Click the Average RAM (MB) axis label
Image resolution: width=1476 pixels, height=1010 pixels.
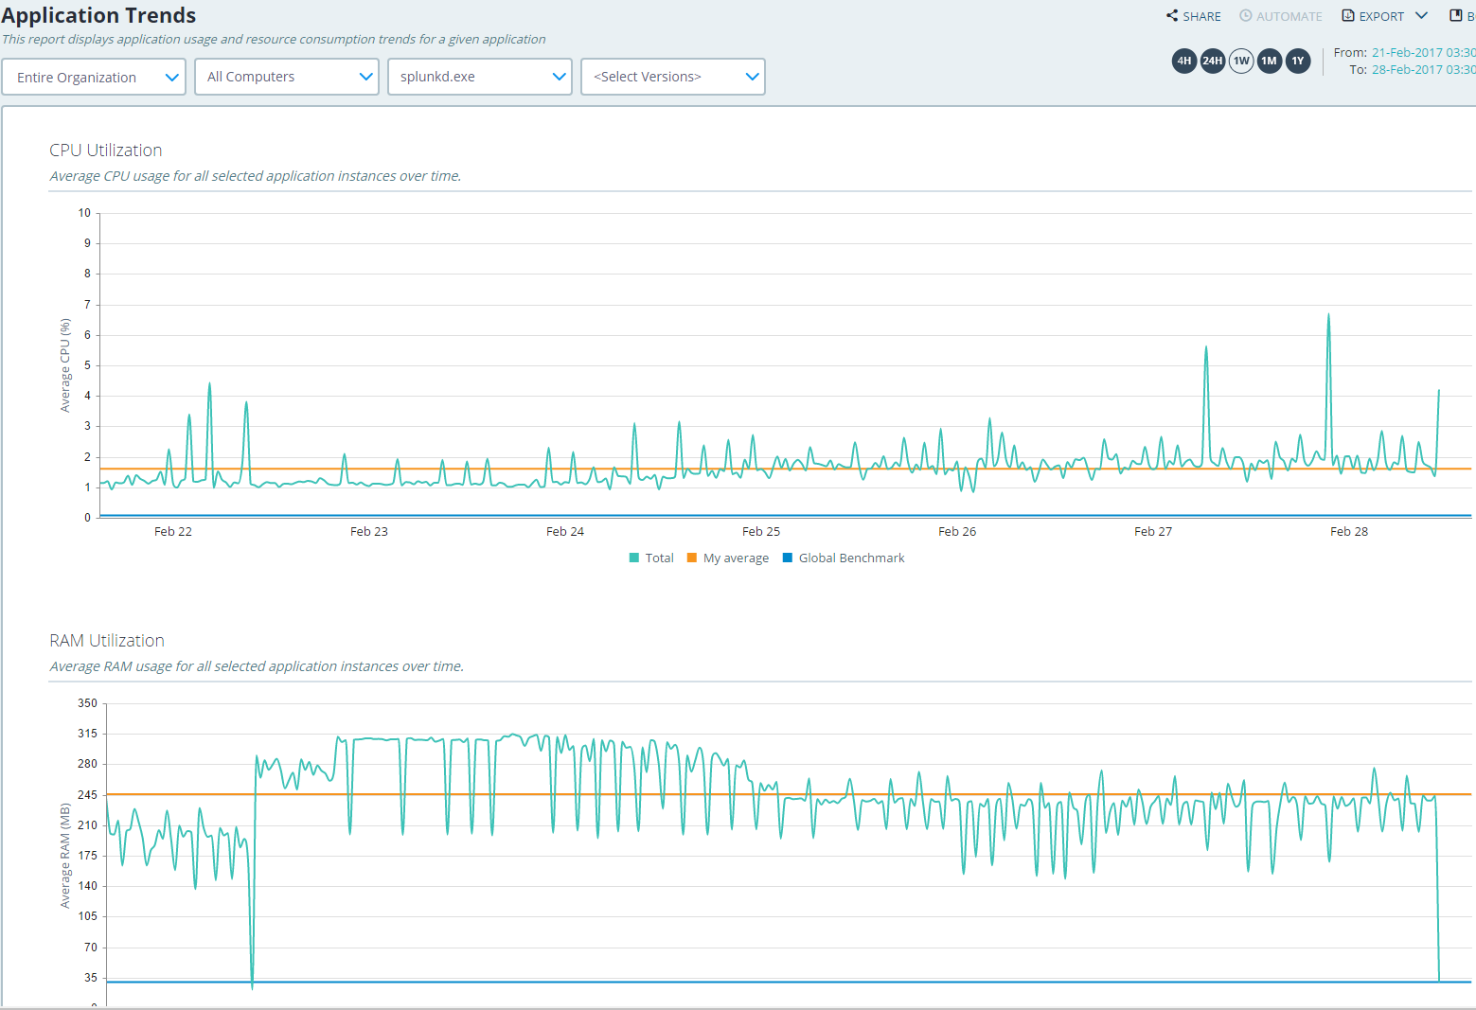tap(65, 856)
